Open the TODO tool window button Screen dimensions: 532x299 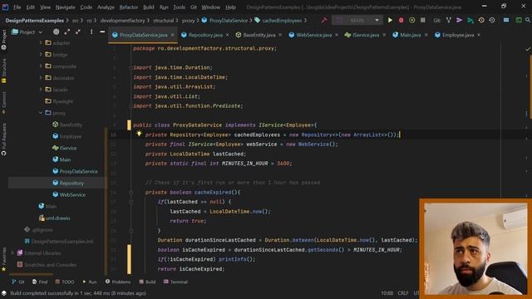click(65, 282)
